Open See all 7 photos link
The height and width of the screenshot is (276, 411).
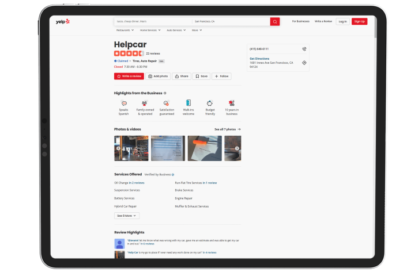tap(227, 129)
